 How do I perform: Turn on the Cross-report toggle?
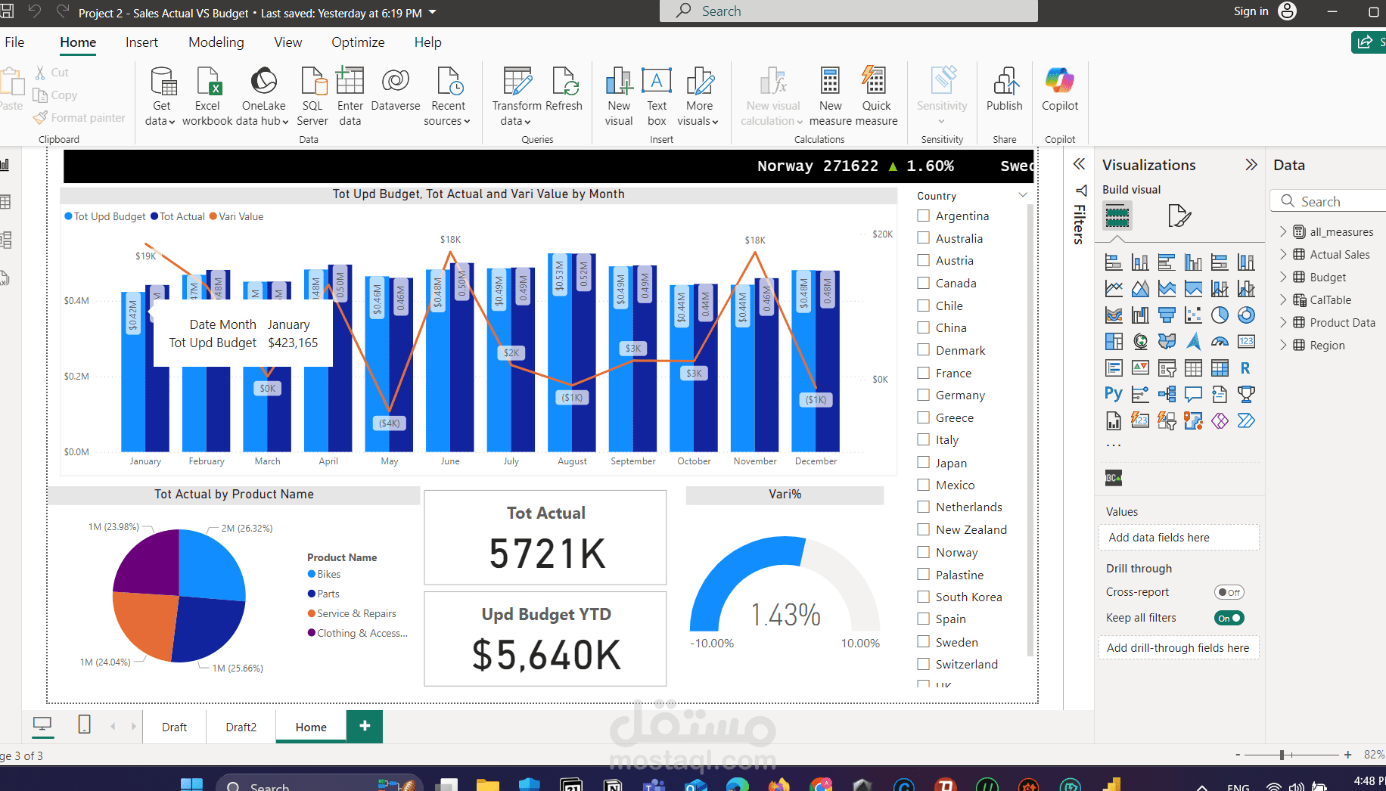pos(1229,592)
